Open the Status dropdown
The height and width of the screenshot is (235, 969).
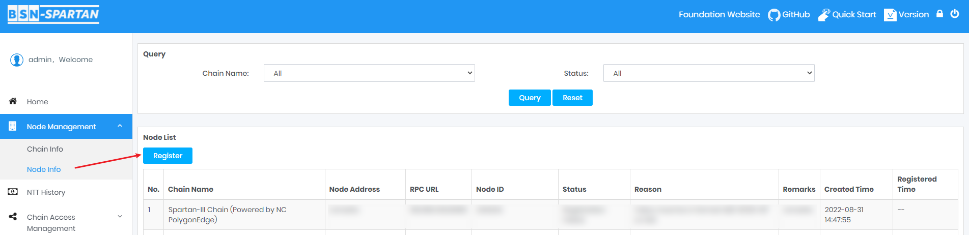point(709,73)
